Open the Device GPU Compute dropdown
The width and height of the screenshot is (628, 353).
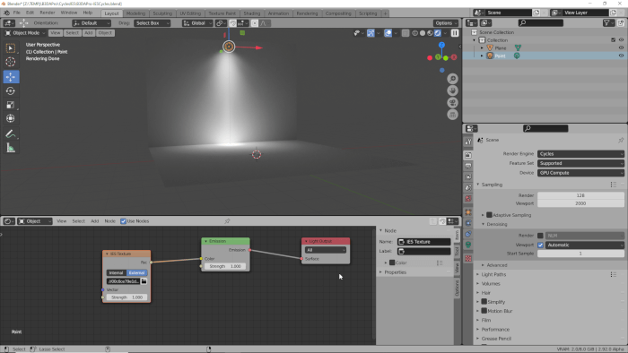point(580,173)
